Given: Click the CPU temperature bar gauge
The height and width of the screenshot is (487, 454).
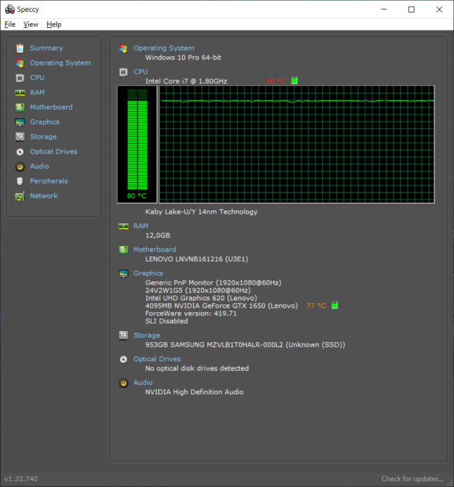Looking at the screenshot, I should coord(137,144).
